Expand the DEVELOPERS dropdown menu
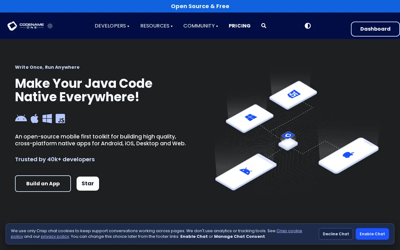Image resolution: width=400 pixels, height=250 pixels. click(x=112, y=26)
